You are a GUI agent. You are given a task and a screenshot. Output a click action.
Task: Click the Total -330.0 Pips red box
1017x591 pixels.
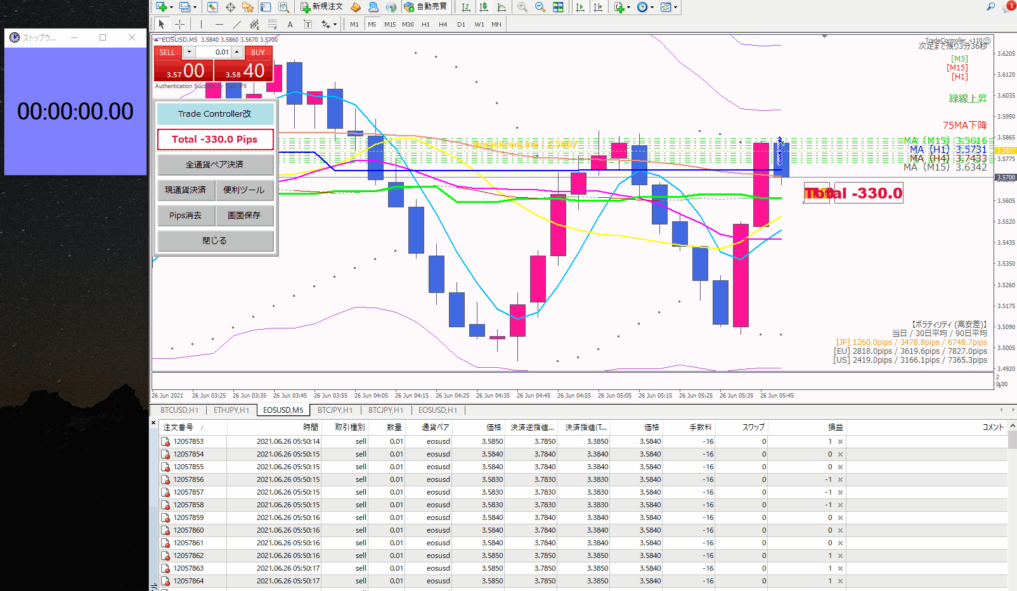pyautogui.click(x=215, y=140)
